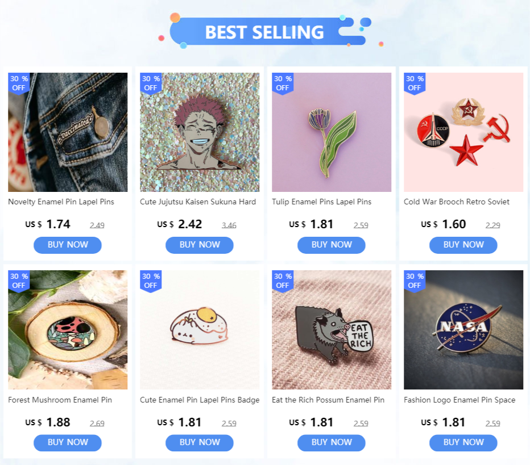Open the NASA logo pin image

click(x=463, y=330)
